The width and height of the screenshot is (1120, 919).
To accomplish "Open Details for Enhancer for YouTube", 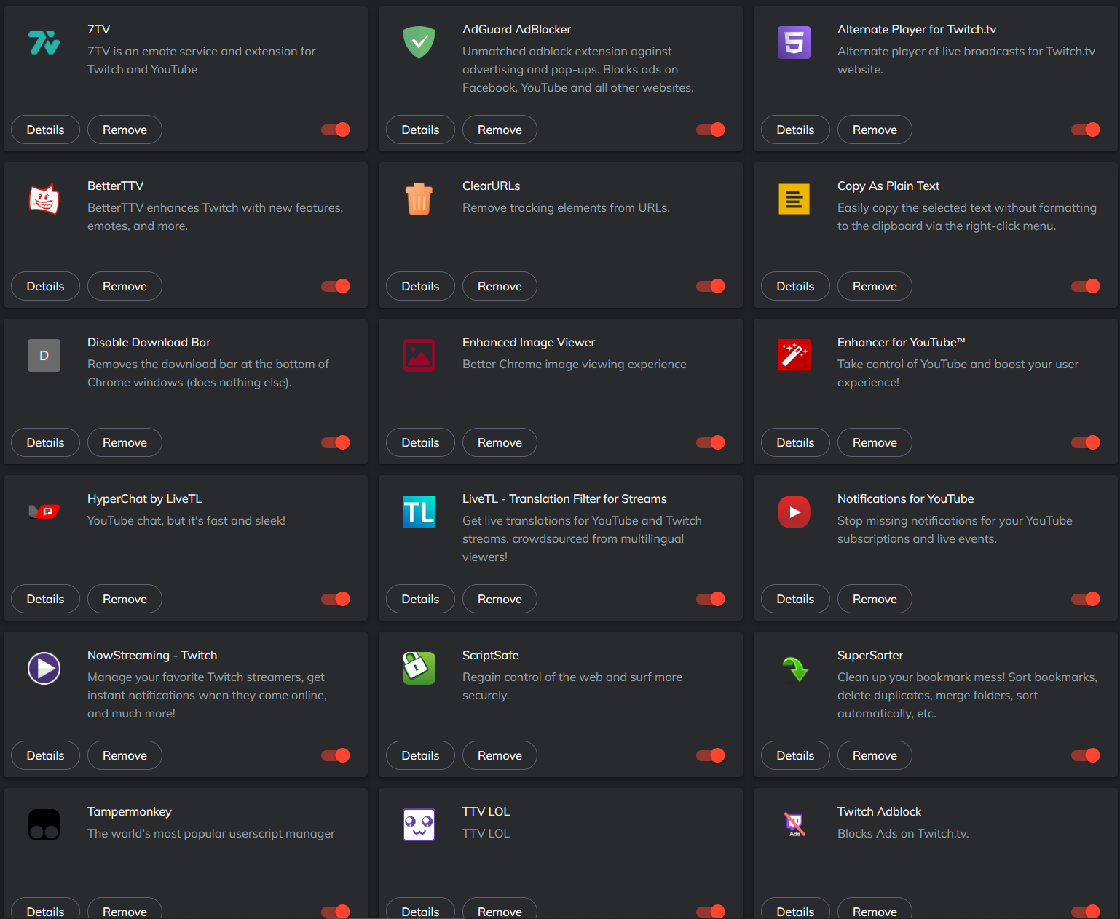I will [795, 442].
